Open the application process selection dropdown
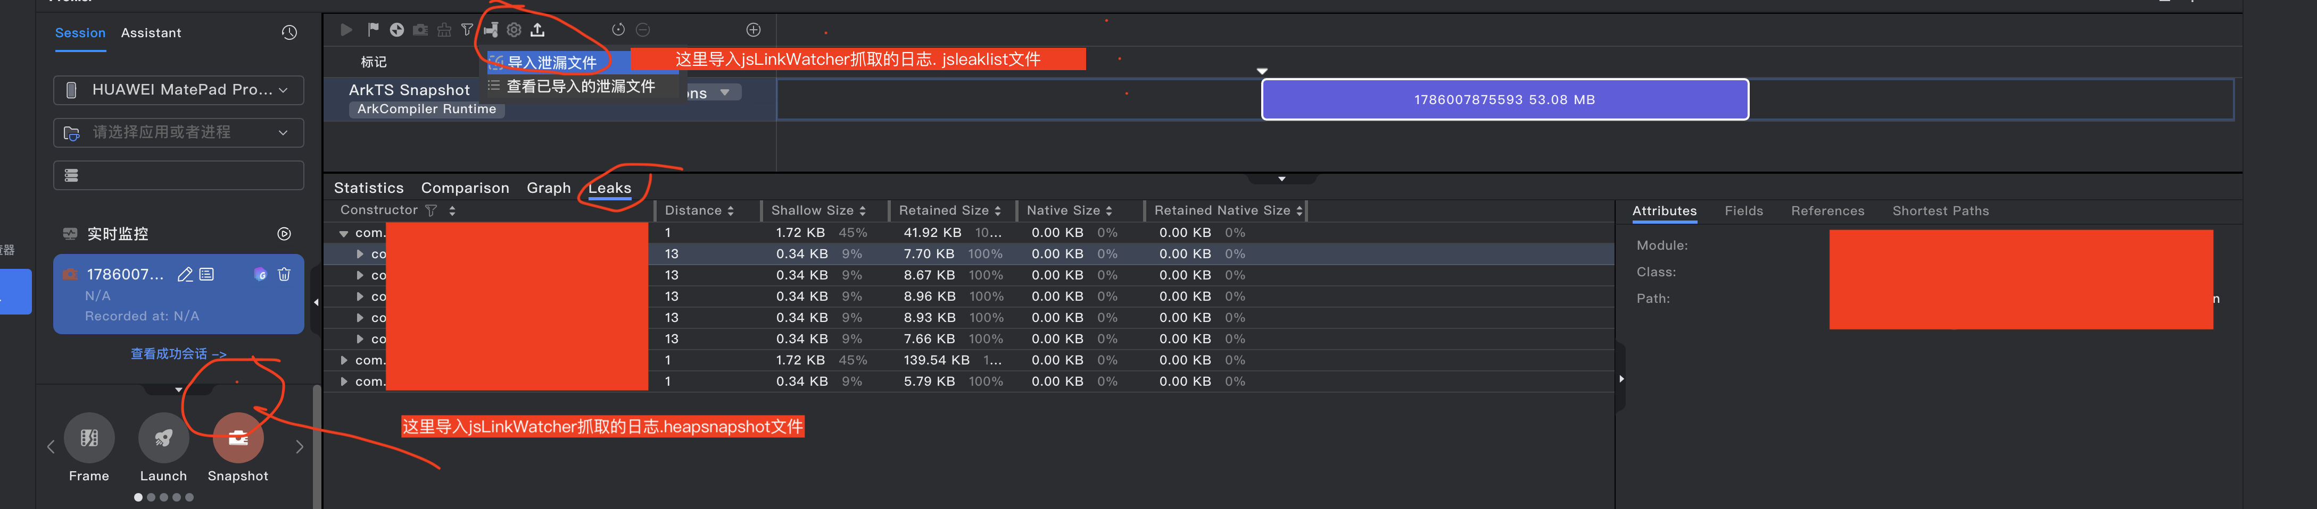This screenshot has width=2317, height=509. (x=179, y=133)
